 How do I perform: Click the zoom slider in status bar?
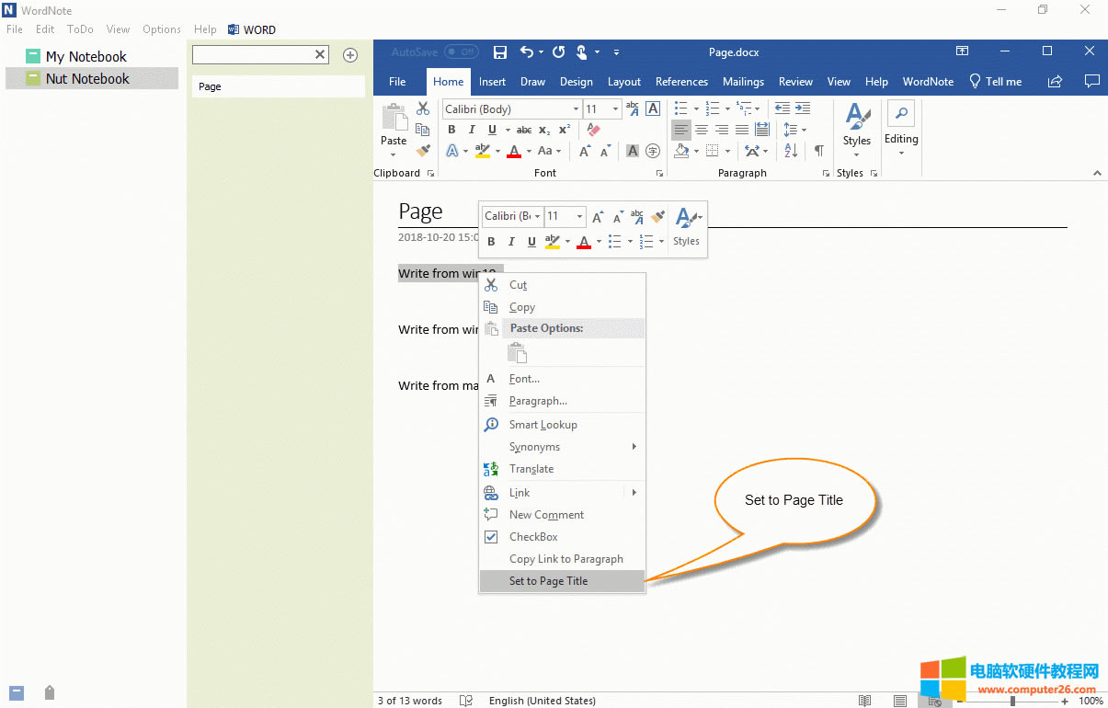(x=1012, y=701)
